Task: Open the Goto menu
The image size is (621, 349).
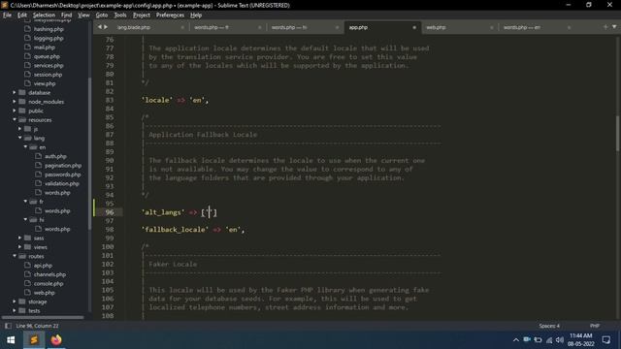Action: click(x=102, y=16)
